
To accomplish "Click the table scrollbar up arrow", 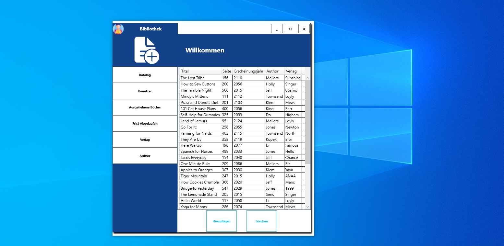I will click(x=308, y=78).
